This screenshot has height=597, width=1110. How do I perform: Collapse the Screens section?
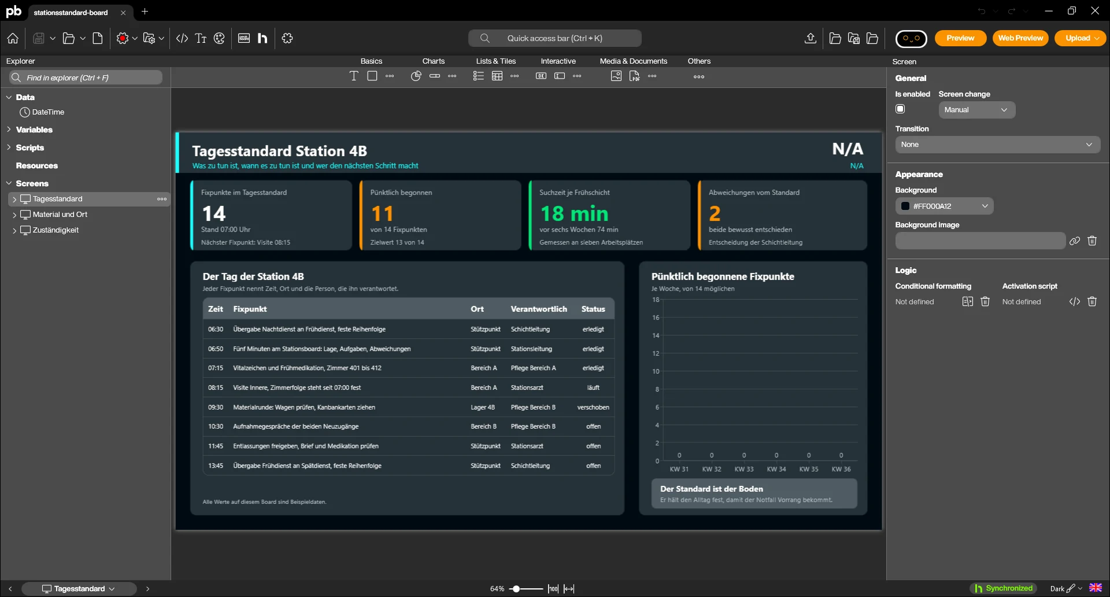9,183
